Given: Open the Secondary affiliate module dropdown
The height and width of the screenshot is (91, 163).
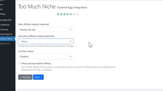Looking at the screenshot, I should 46,41.
